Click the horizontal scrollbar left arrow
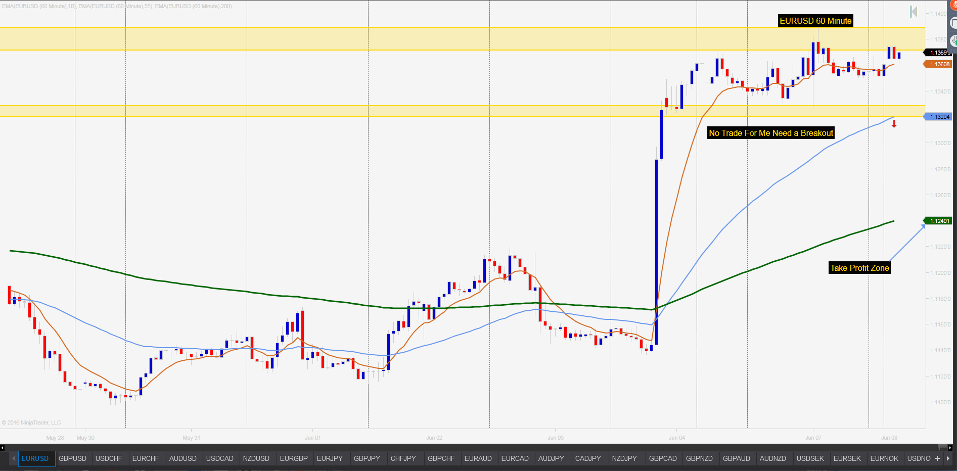The height and width of the screenshot is (471, 957). tap(3, 448)
